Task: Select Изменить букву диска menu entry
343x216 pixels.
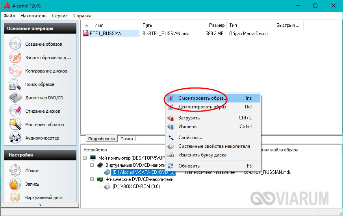Action: [x=213, y=155]
